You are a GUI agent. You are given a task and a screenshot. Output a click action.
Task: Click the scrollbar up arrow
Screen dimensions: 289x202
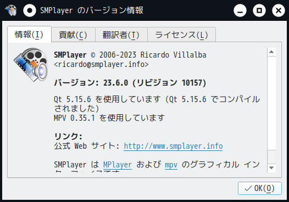coord(271,52)
